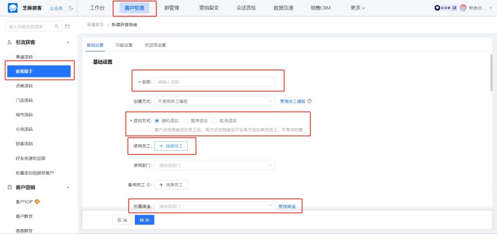
Task: Collapse the 客户营销 sidebar section
Action: (x=68, y=187)
